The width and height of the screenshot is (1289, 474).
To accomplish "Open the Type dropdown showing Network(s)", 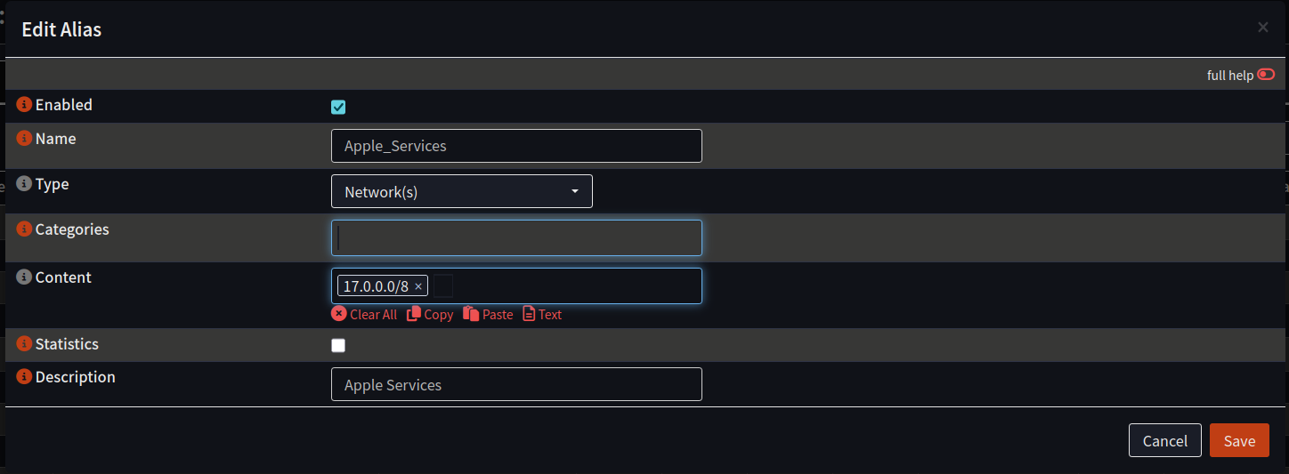I will coord(461,191).
